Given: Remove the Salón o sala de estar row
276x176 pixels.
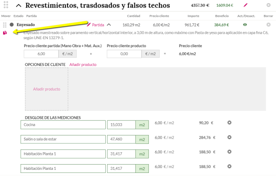Looking at the screenshot, I should pyautogui.click(x=229, y=137).
